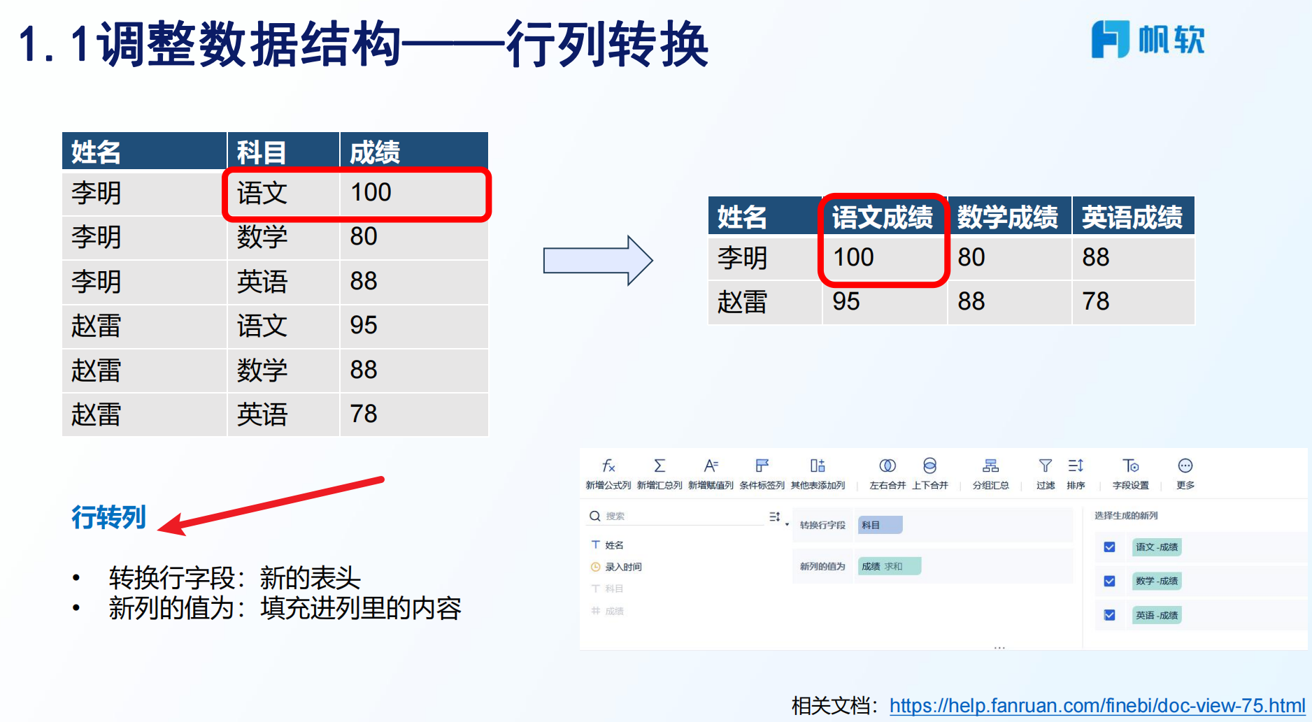Choose the 上下合并 merge icon
Viewport: 1312px width, 722px height.
(x=929, y=465)
